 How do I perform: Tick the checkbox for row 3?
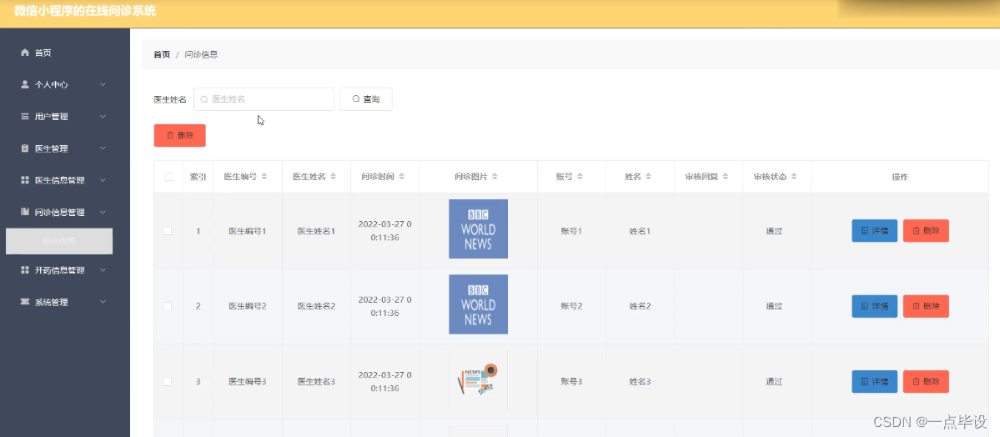pos(168,381)
